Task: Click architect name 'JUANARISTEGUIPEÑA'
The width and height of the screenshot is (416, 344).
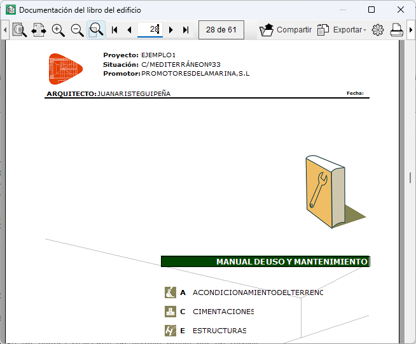Action: [134, 94]
